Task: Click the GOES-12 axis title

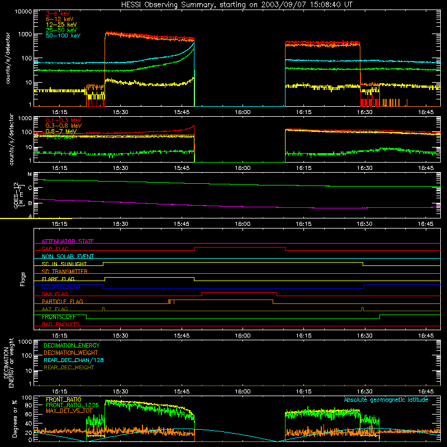Action: 18,195
